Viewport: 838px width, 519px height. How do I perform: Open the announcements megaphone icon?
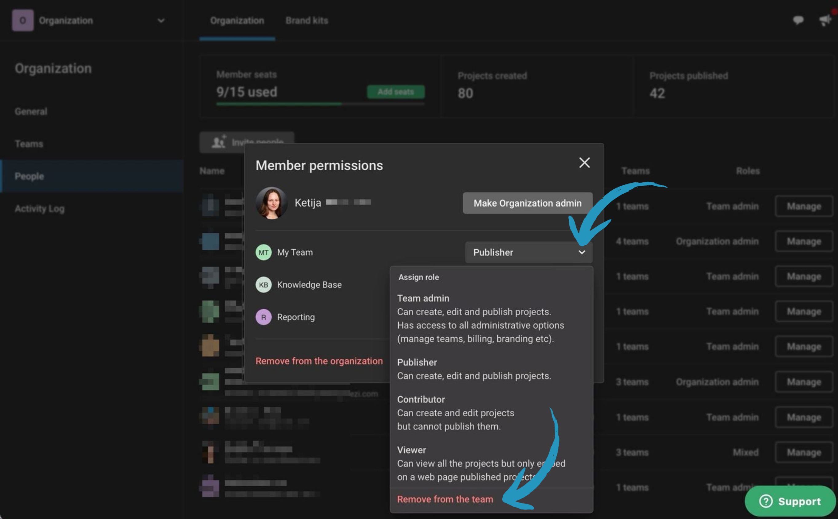825,20
